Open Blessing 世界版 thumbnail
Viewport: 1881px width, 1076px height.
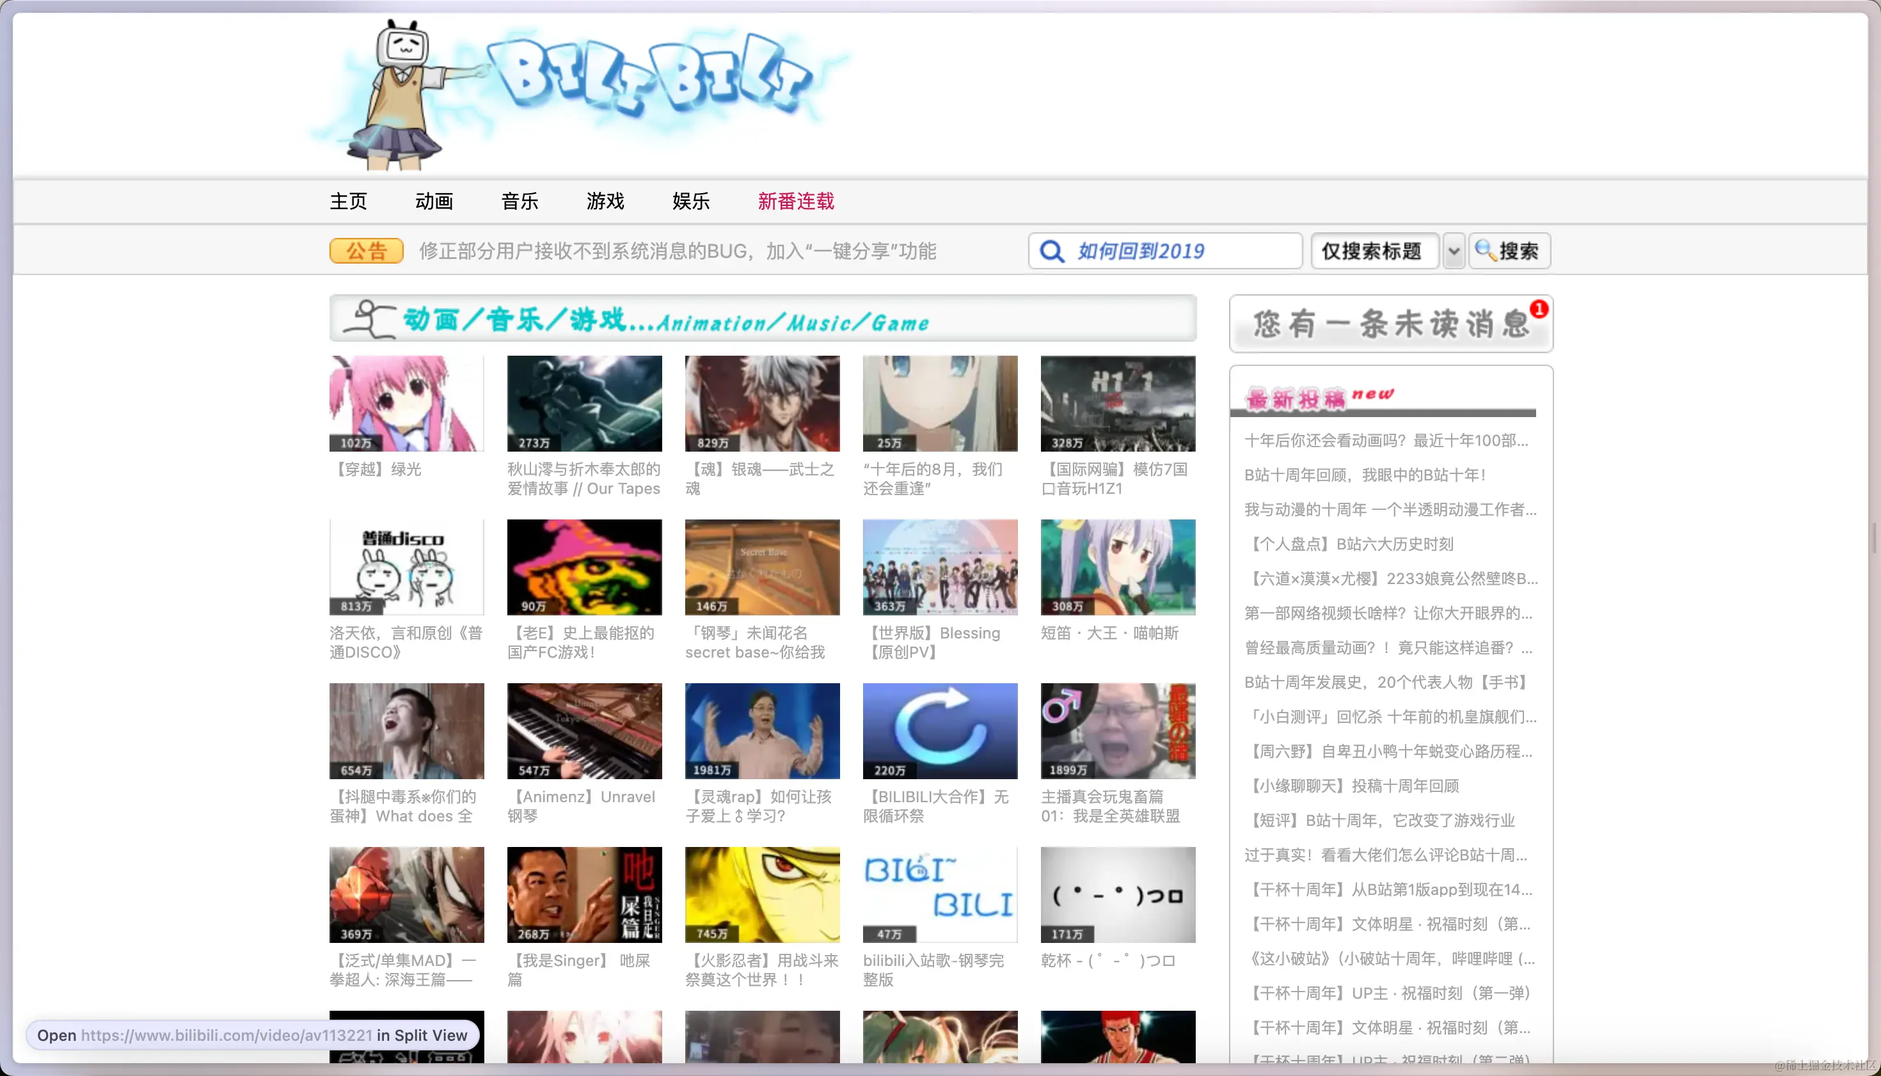coord(940,567)
